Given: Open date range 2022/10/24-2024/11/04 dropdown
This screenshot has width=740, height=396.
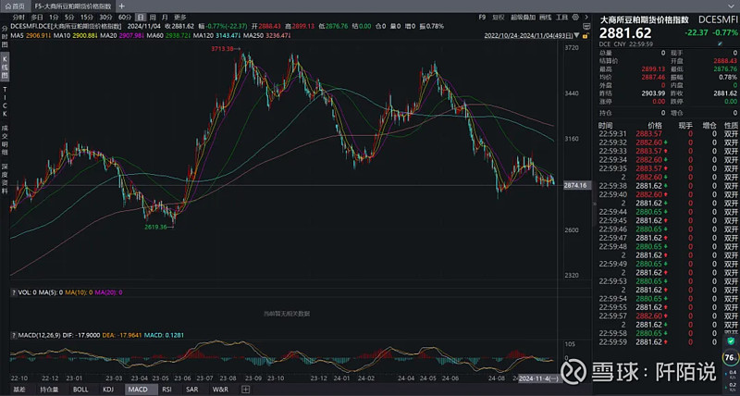Looking at the screenshot, I should [532, 35].
